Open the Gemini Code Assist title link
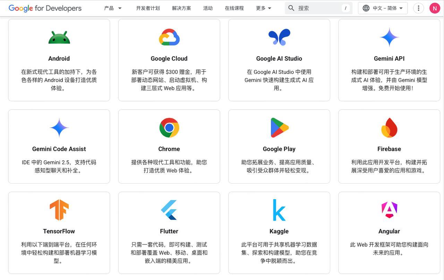The width and height of the screenshot is (444, 280). click(x=59, y=149)
